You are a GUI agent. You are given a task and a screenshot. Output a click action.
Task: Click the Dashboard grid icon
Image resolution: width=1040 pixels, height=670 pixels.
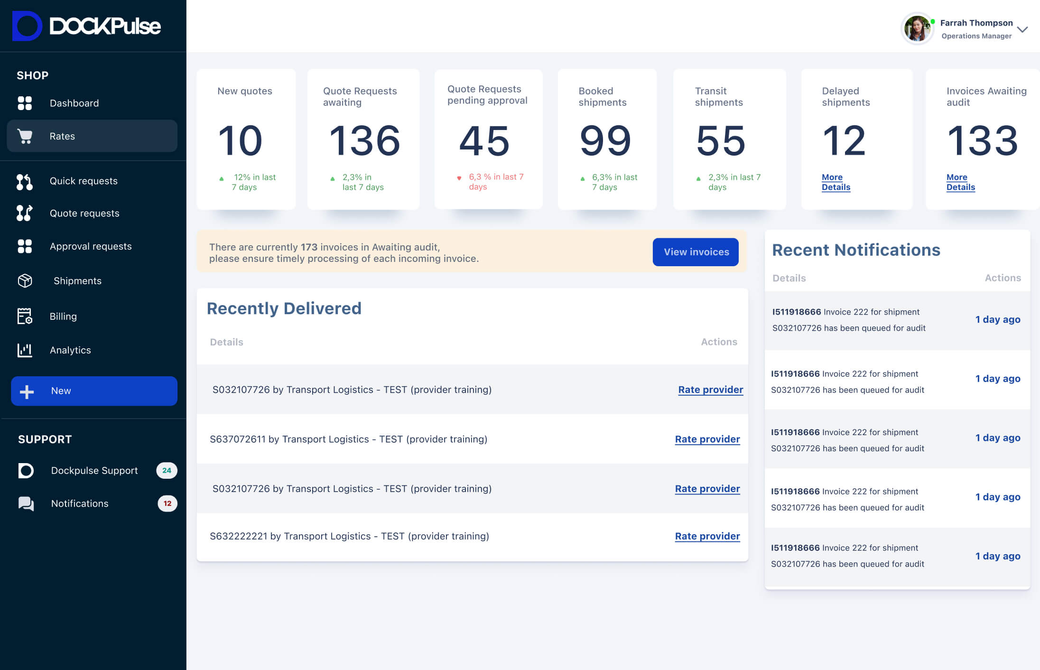[25, 103]
